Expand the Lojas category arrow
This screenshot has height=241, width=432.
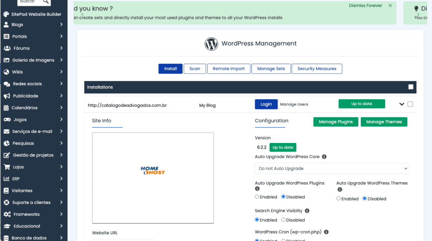pyautogui.click(x=61, y=167)
